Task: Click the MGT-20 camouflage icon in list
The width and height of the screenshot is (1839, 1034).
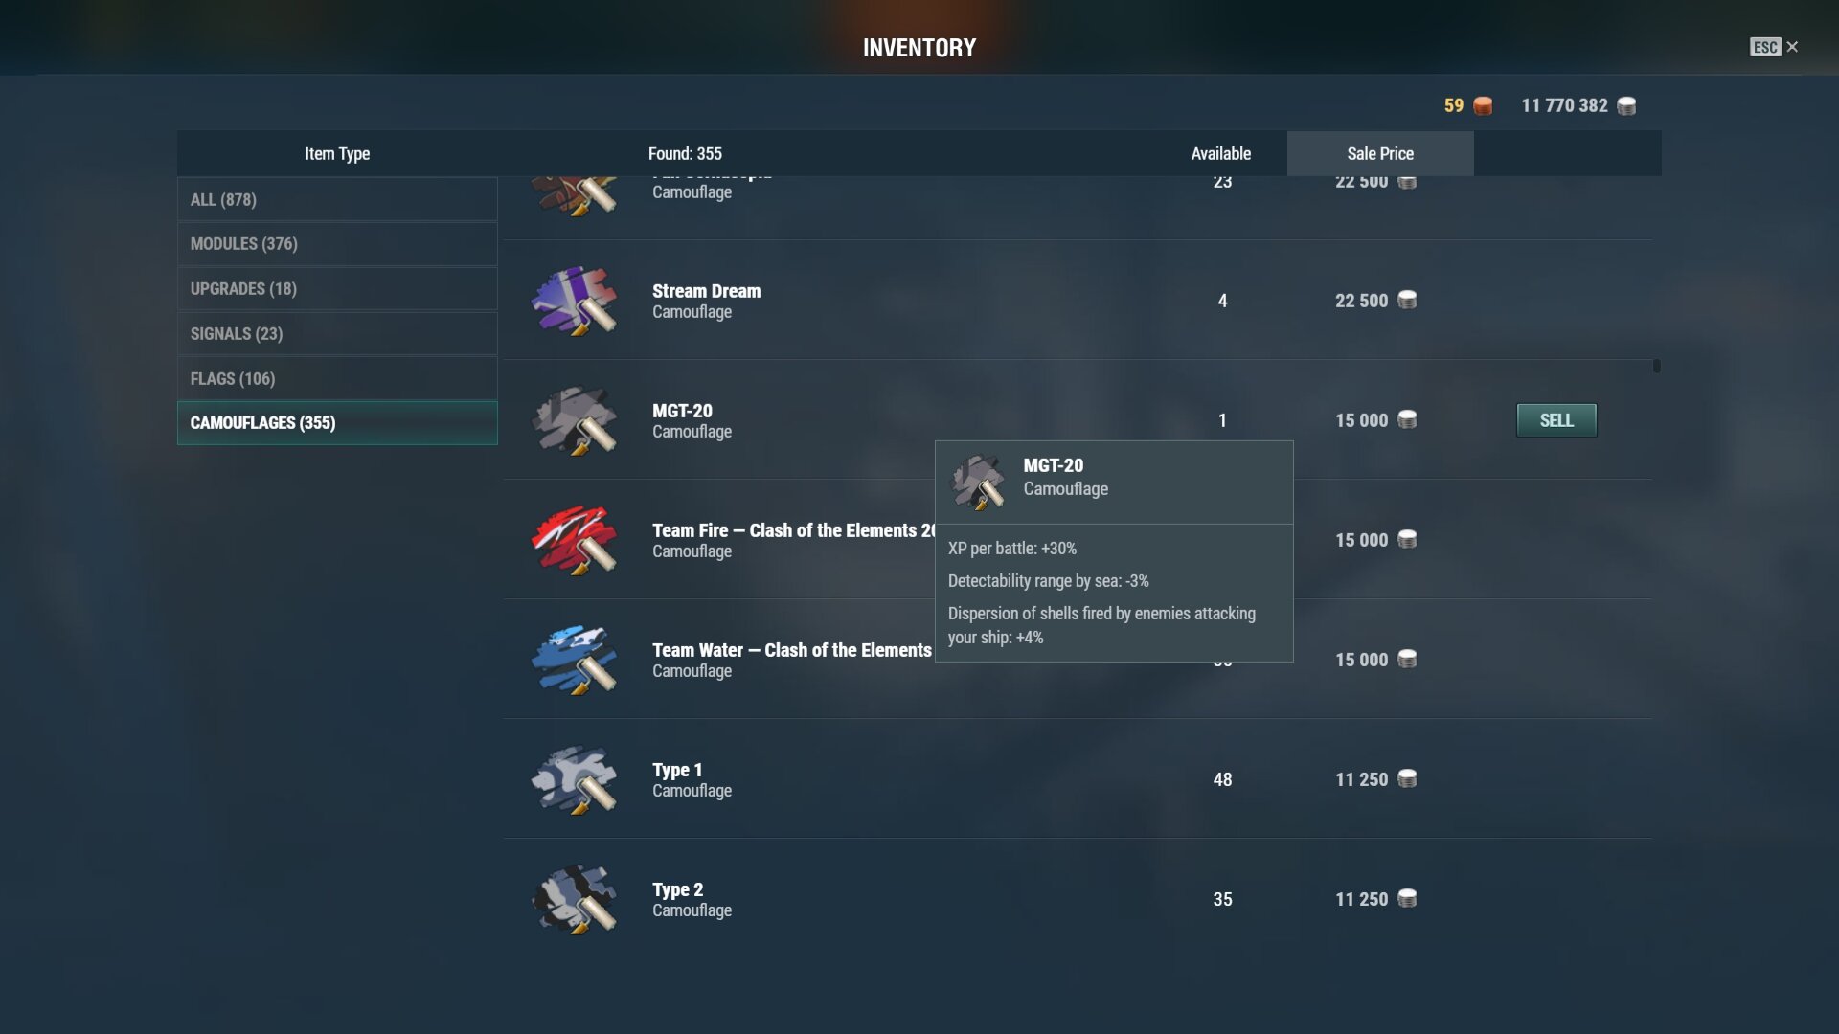Action: click(575, 420)
